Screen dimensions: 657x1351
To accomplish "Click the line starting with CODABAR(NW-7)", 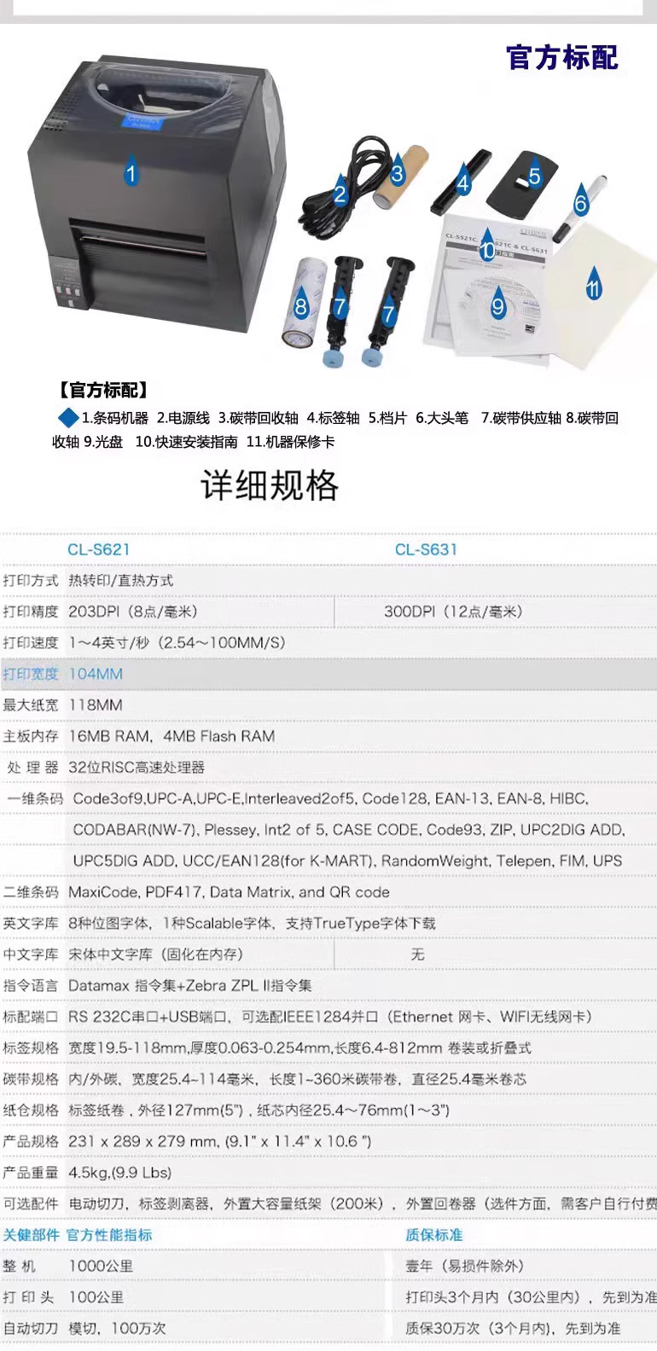I will (349, 830).
